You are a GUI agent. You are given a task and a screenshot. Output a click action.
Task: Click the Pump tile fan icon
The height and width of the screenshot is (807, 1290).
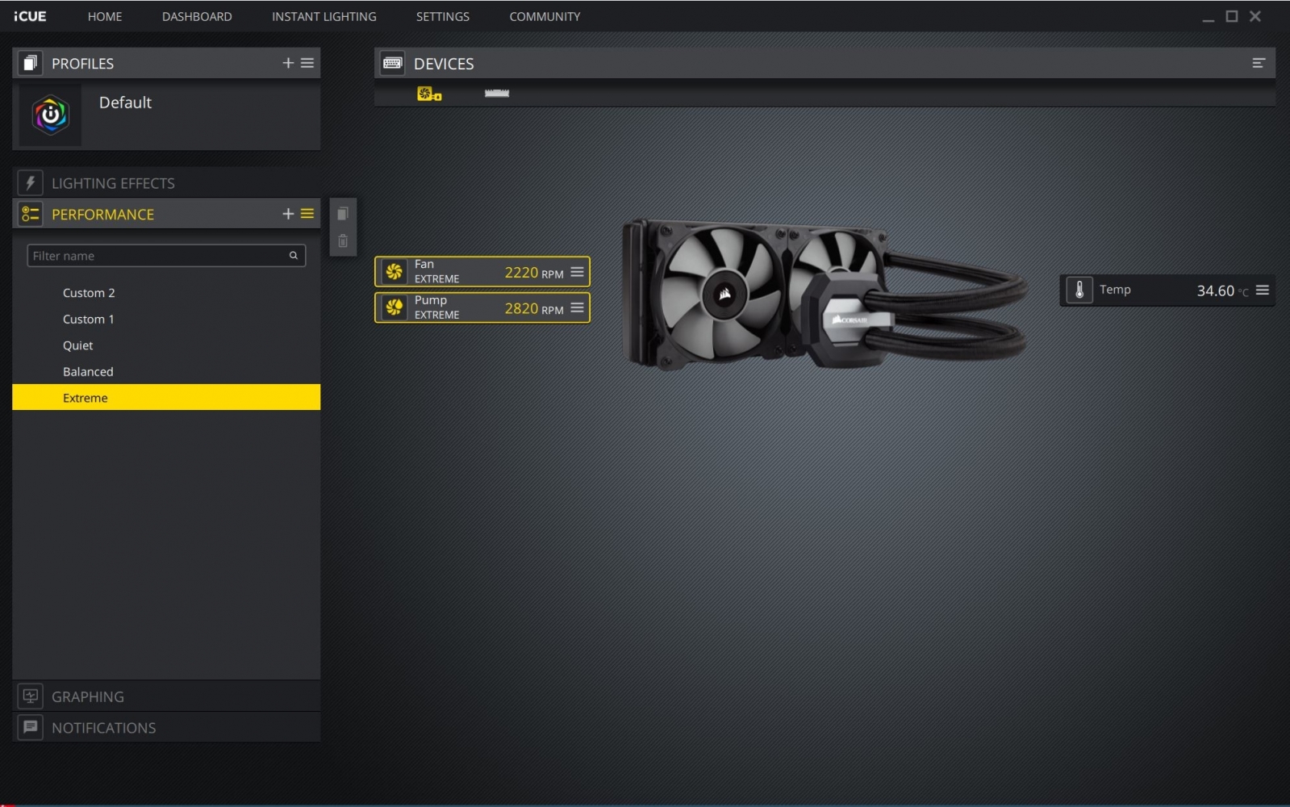click(395, 307)
